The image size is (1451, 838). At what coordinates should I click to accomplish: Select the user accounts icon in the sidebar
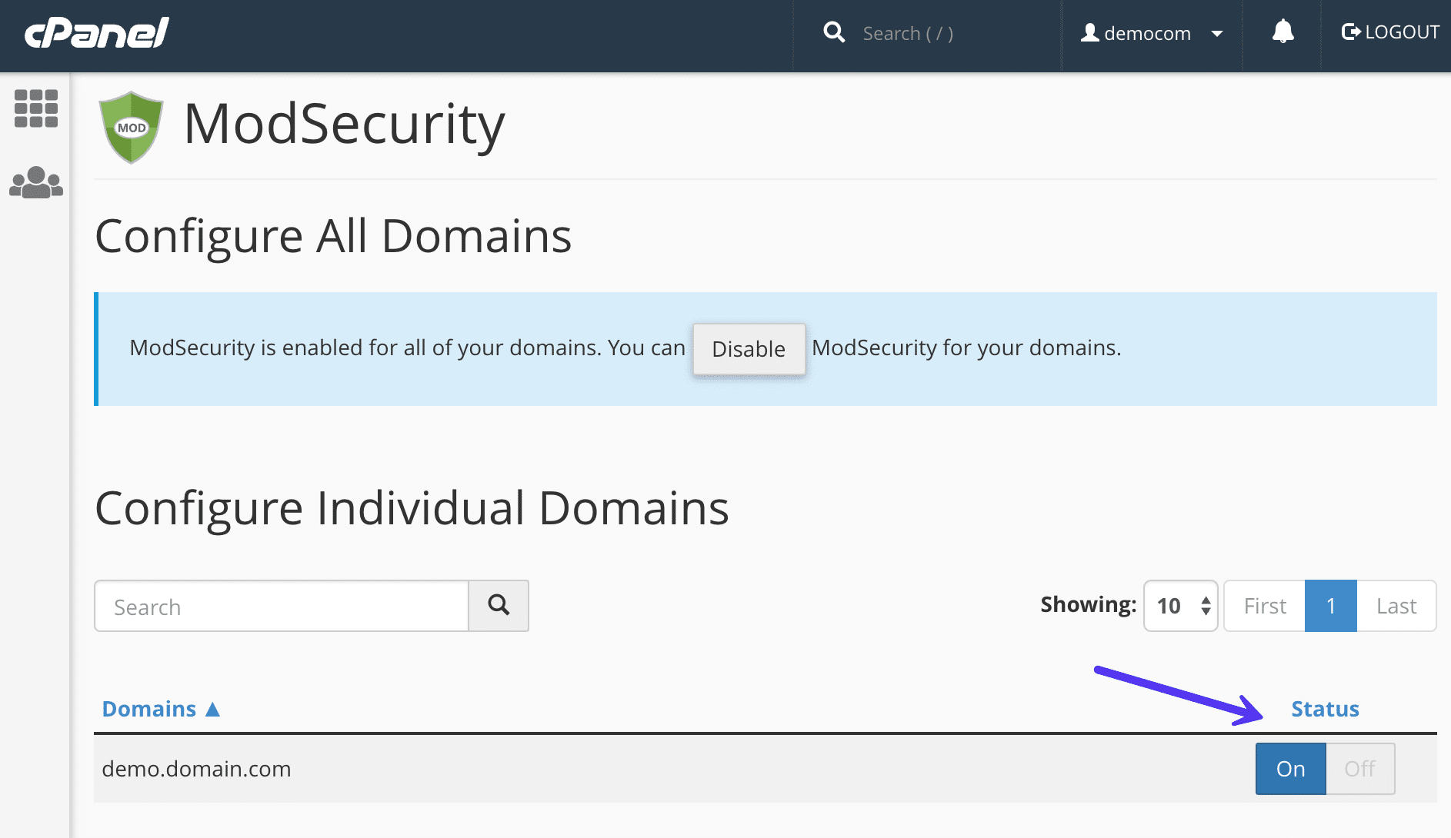(36, 182)
